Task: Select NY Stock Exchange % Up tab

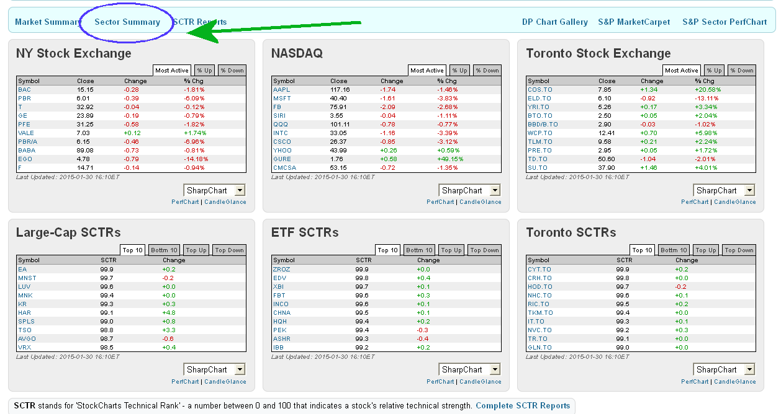Action: pos(204,70)
